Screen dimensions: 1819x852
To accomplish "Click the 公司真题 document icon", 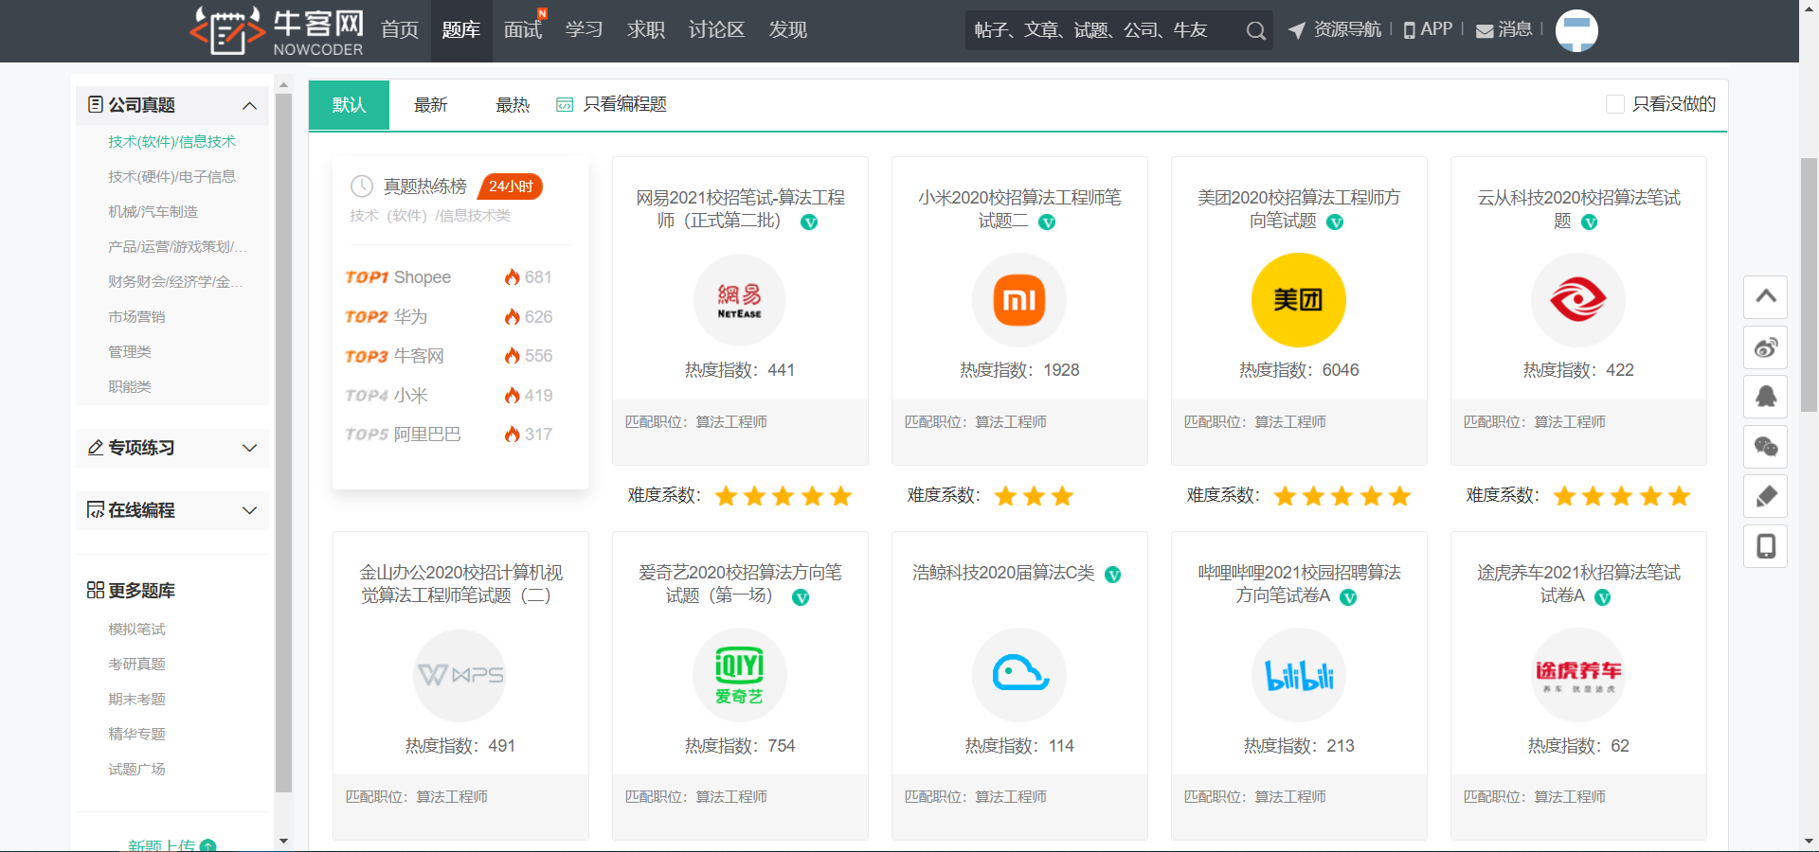I will click(x=95, y=104).
